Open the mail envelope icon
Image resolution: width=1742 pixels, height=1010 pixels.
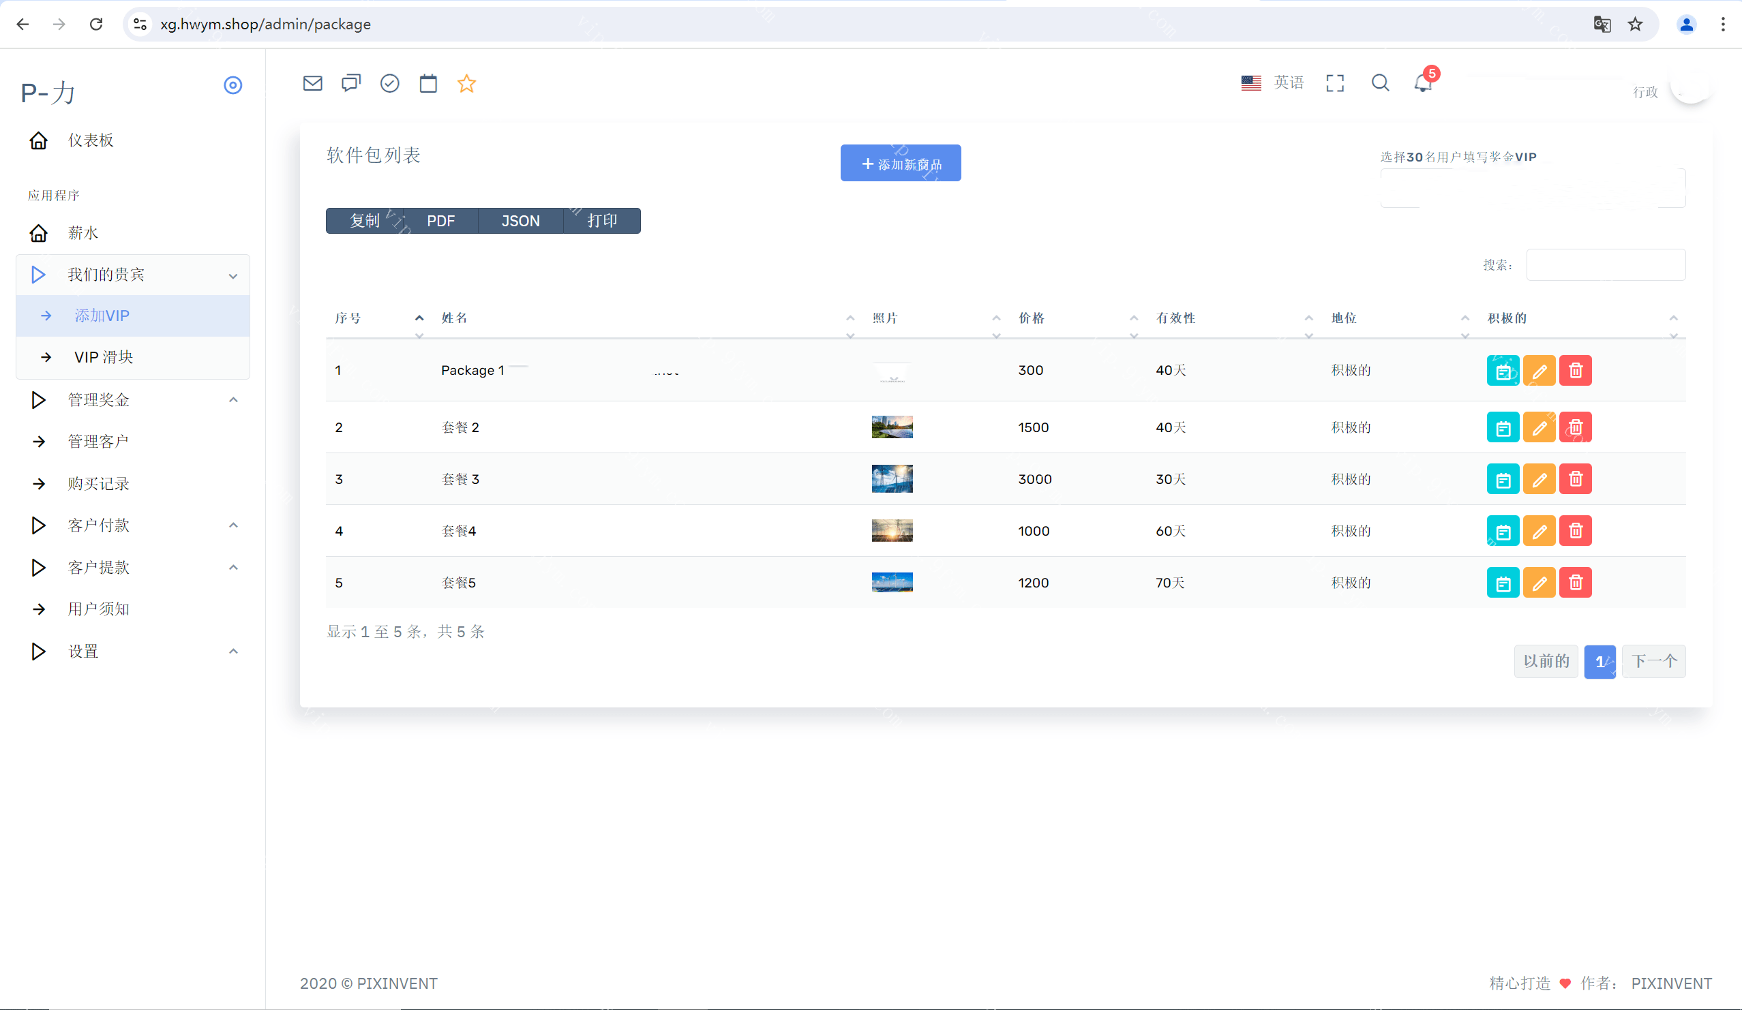312,84
